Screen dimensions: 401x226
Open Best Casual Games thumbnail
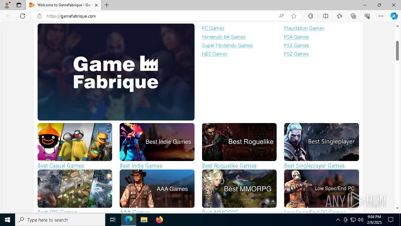coord(75,142)
